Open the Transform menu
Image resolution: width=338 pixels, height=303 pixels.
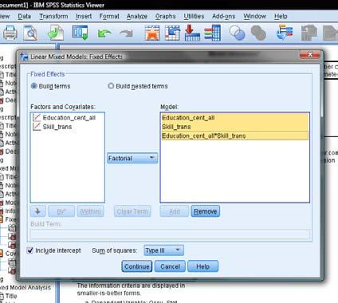point(53,16)
